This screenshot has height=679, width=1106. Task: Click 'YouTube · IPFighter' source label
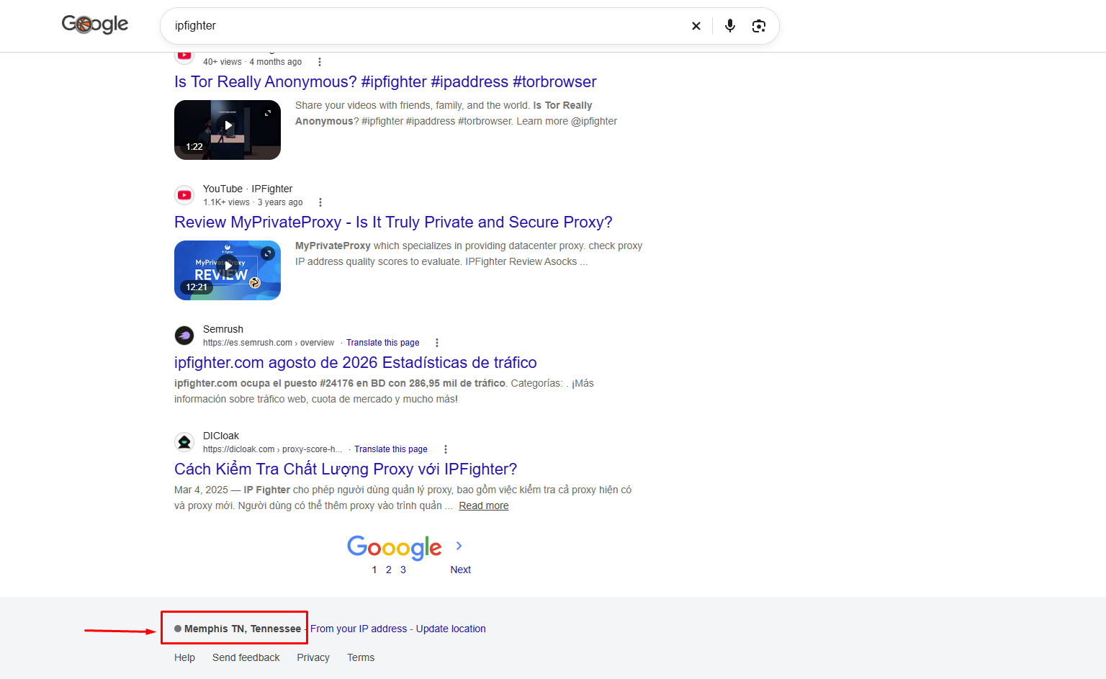(x=248, y=189)
